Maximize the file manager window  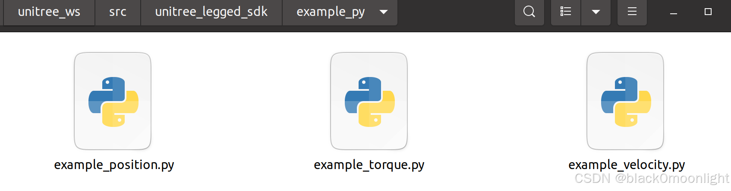708,12
